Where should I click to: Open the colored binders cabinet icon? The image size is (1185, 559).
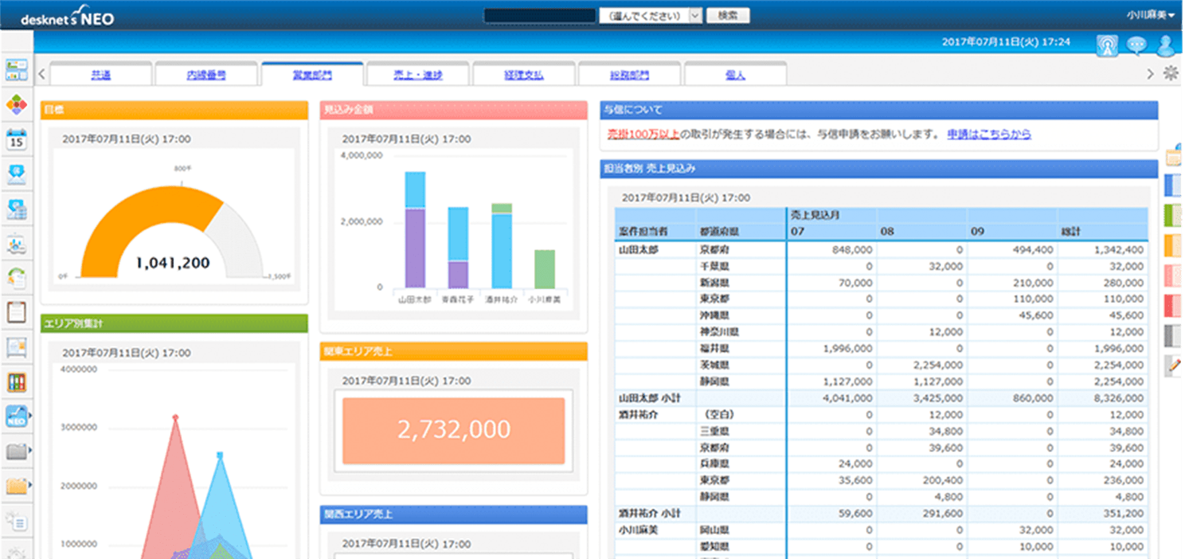[16, 382]
